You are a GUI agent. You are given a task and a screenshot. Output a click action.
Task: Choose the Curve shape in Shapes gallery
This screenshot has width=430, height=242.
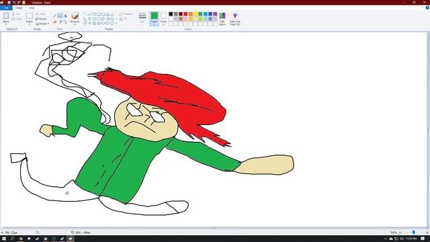(x=89, y=14)
